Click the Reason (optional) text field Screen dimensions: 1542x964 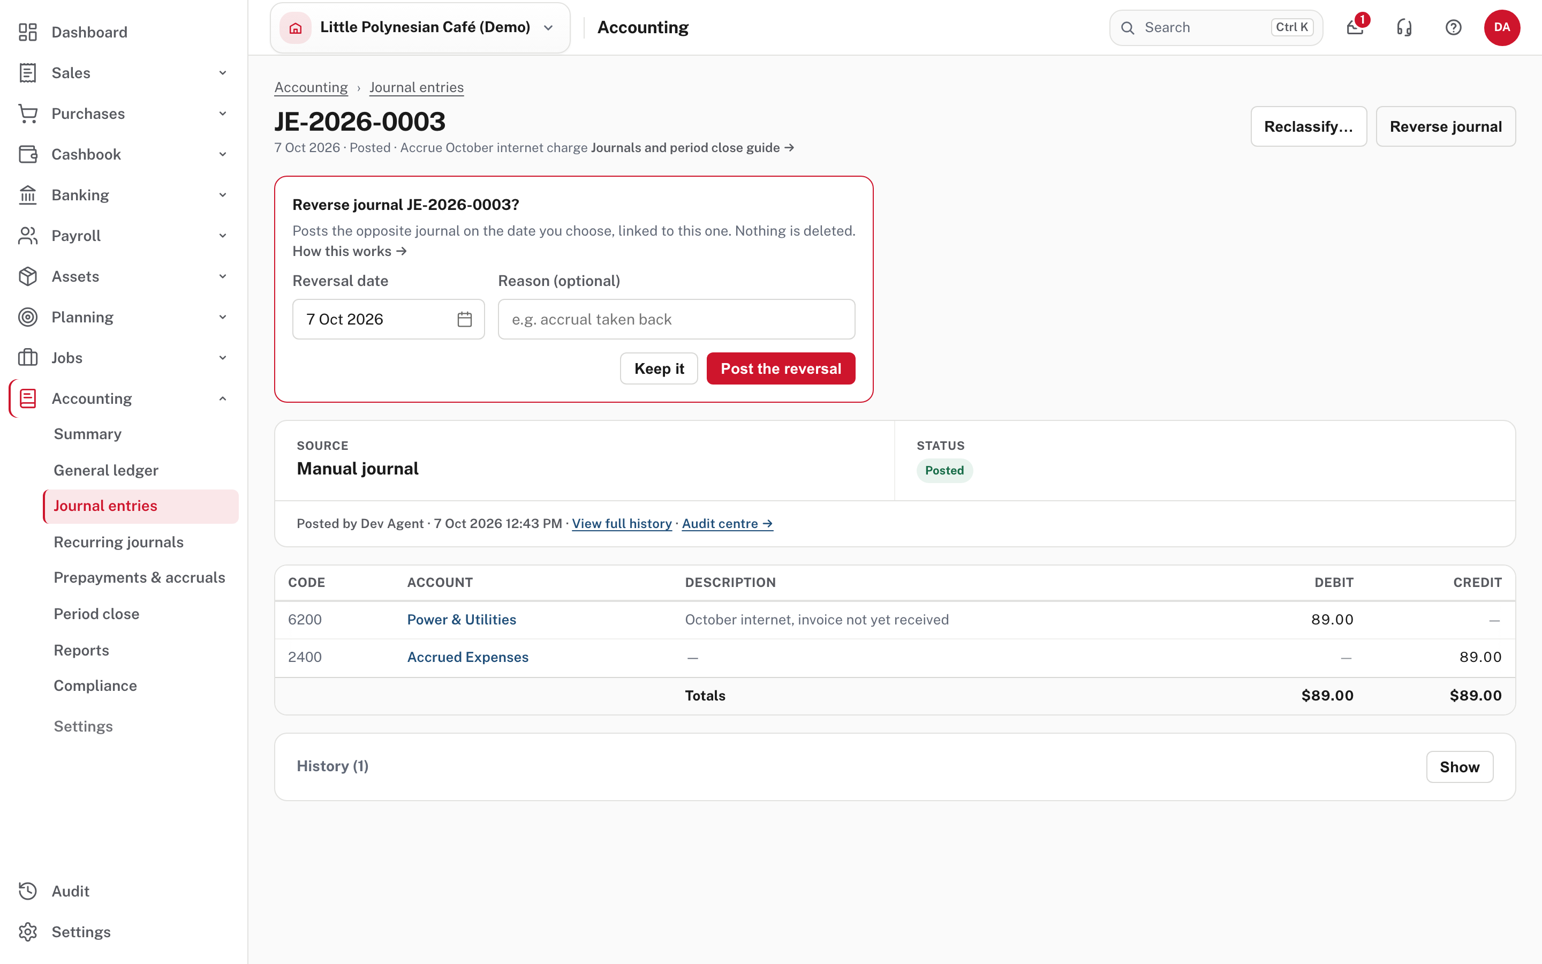[676, 319]
